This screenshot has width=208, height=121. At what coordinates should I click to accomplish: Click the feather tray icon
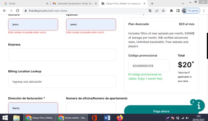click(168, 118)
